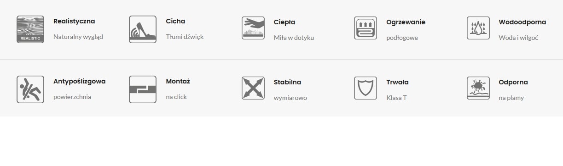Click the click-install plank joint icon
Screen dimensions: 563x166
click(143, 89)
